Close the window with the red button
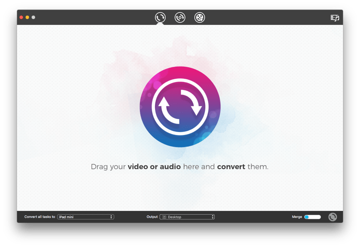The height and width of the screenshot is (247, 360). 21,17
